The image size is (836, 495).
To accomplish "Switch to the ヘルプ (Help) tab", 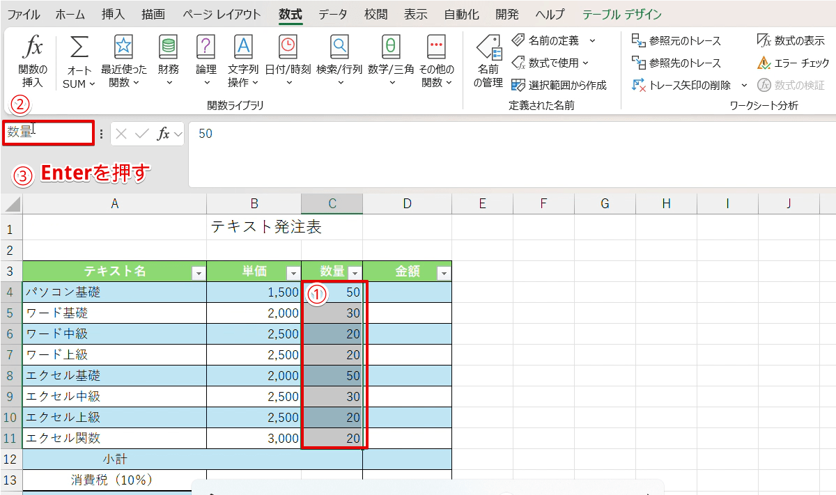I will pyautogui.click(x=550, y=14).
